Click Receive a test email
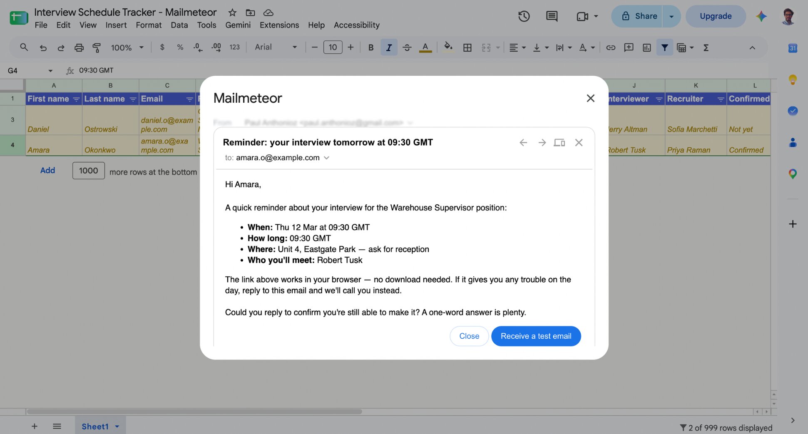 point(536,336)
